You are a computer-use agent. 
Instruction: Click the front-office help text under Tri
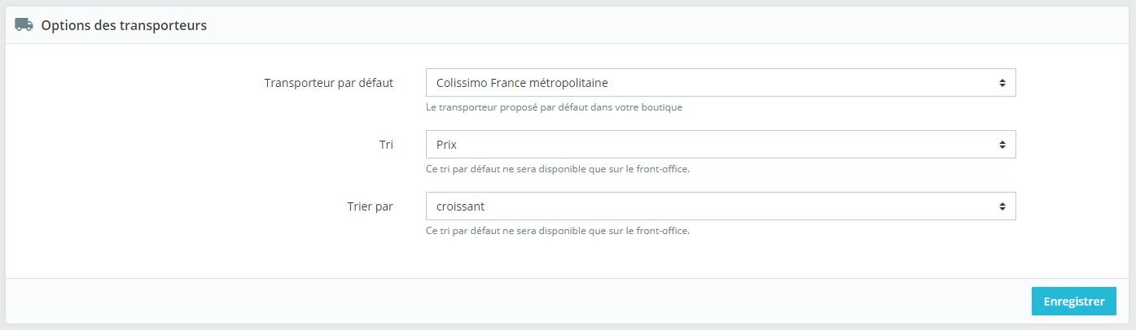pos(558,169)
